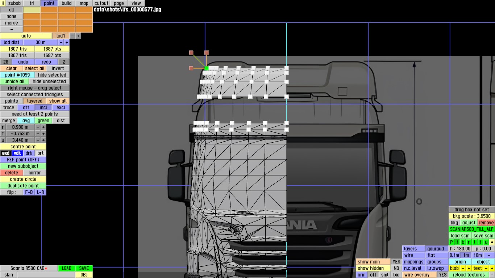495x278 pixels.
Task: Open the page mode tab
Action: point(119,3)
